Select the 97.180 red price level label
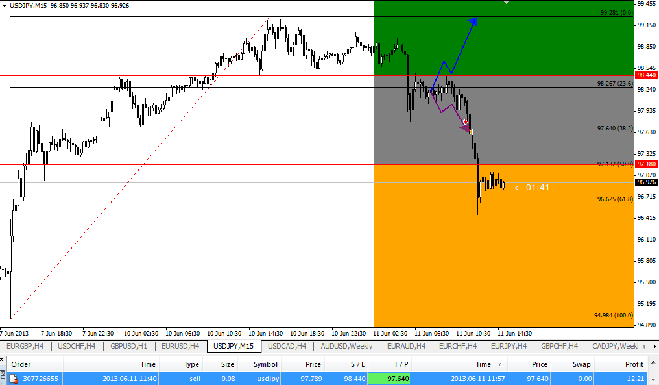The height and width of the screenshot is (385, 659). (646, 164)
